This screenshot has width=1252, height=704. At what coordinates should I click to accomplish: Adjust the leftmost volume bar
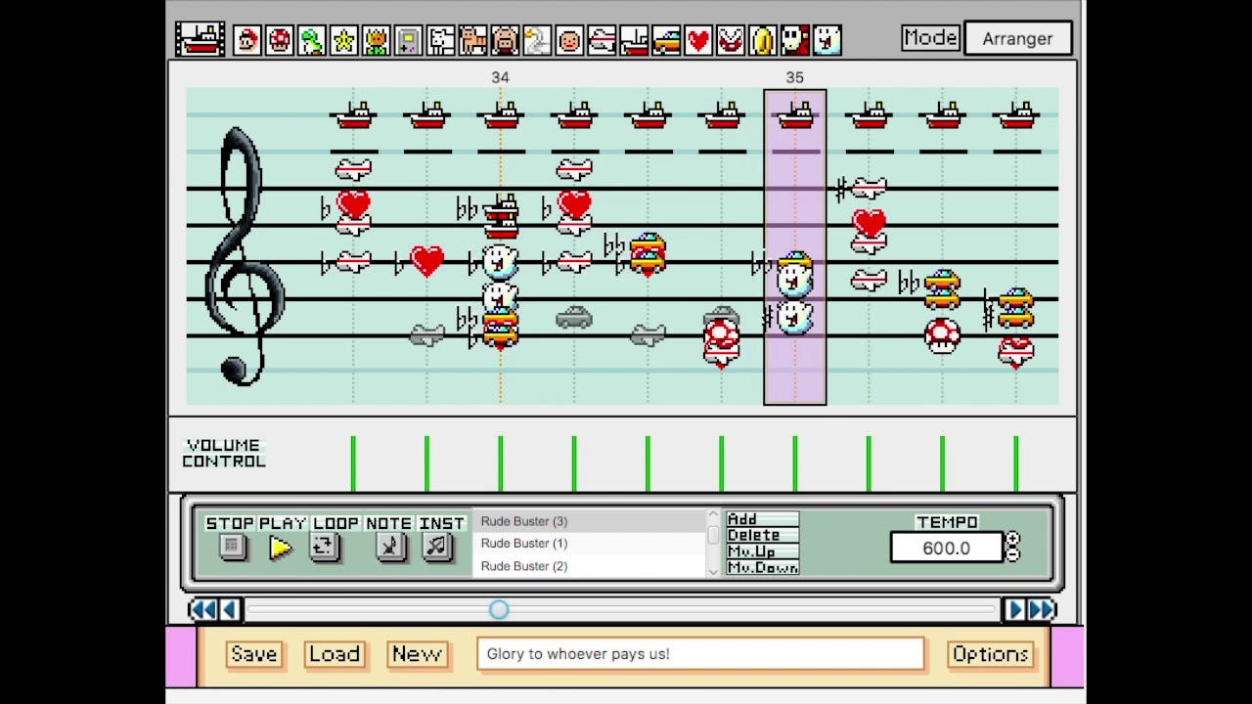coord(353,463)
